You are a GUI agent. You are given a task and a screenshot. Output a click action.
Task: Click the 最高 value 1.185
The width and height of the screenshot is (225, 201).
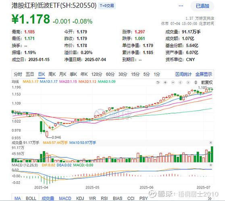coord(29,32)
